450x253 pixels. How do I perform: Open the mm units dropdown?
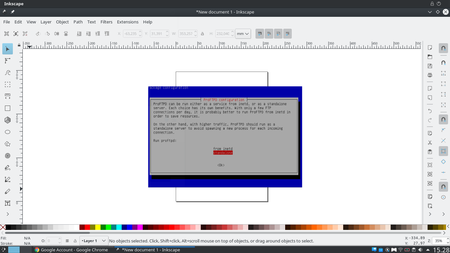click(x=243, y=34)
